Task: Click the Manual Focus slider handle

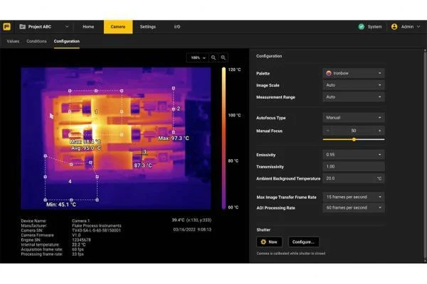Action: (x=354, y=139)
